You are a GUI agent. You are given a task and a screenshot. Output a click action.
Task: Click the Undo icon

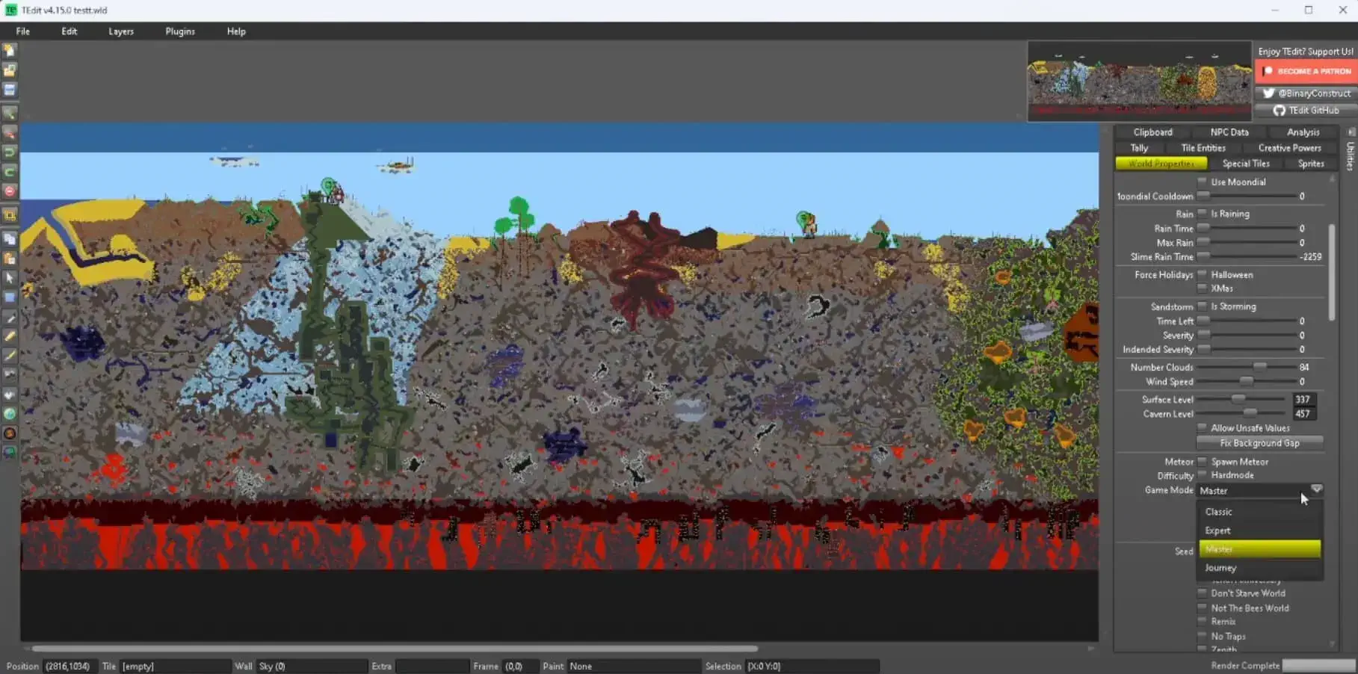10,152
